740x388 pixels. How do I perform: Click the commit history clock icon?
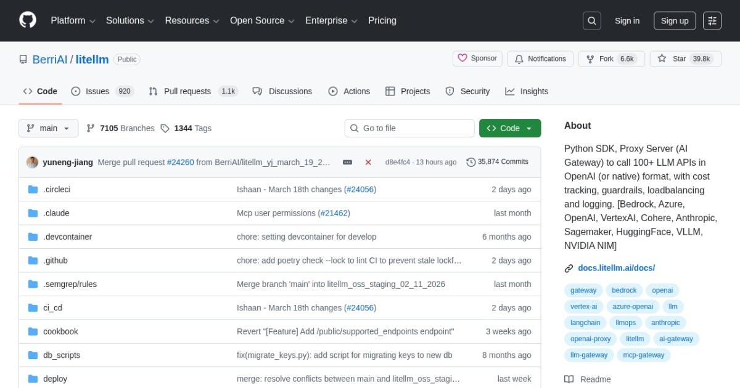coord(471,162)
